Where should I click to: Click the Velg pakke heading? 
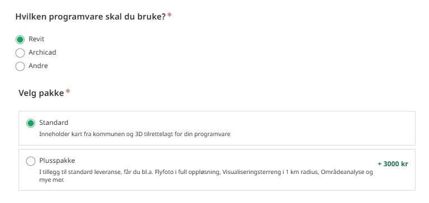click(41, 93)
